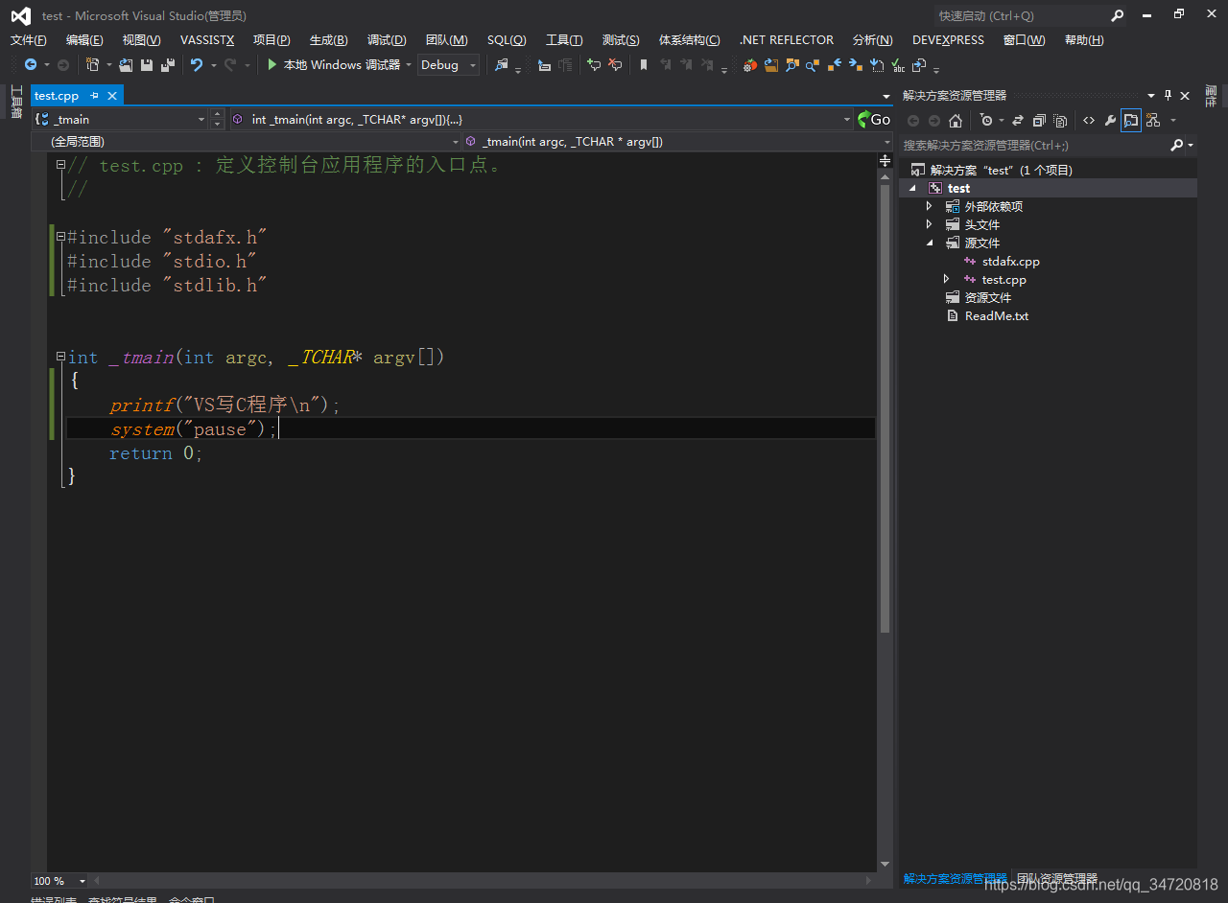Toggle pin on test.cpp tab
This screenshot has height=903, width=1228.
coord(95,96)
